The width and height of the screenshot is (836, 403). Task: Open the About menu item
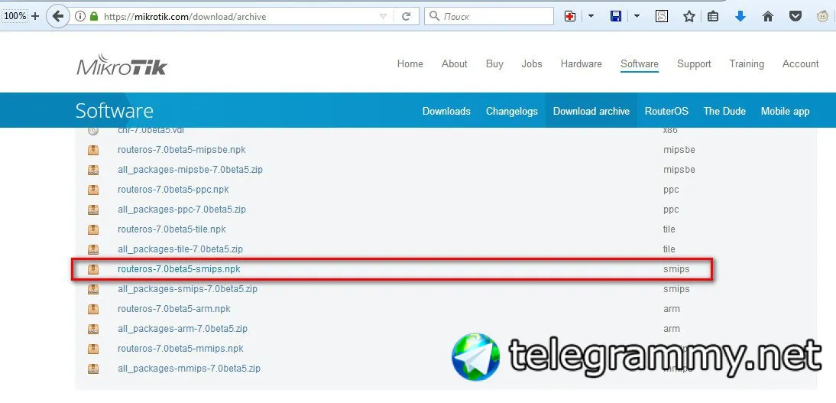point(454,63)
